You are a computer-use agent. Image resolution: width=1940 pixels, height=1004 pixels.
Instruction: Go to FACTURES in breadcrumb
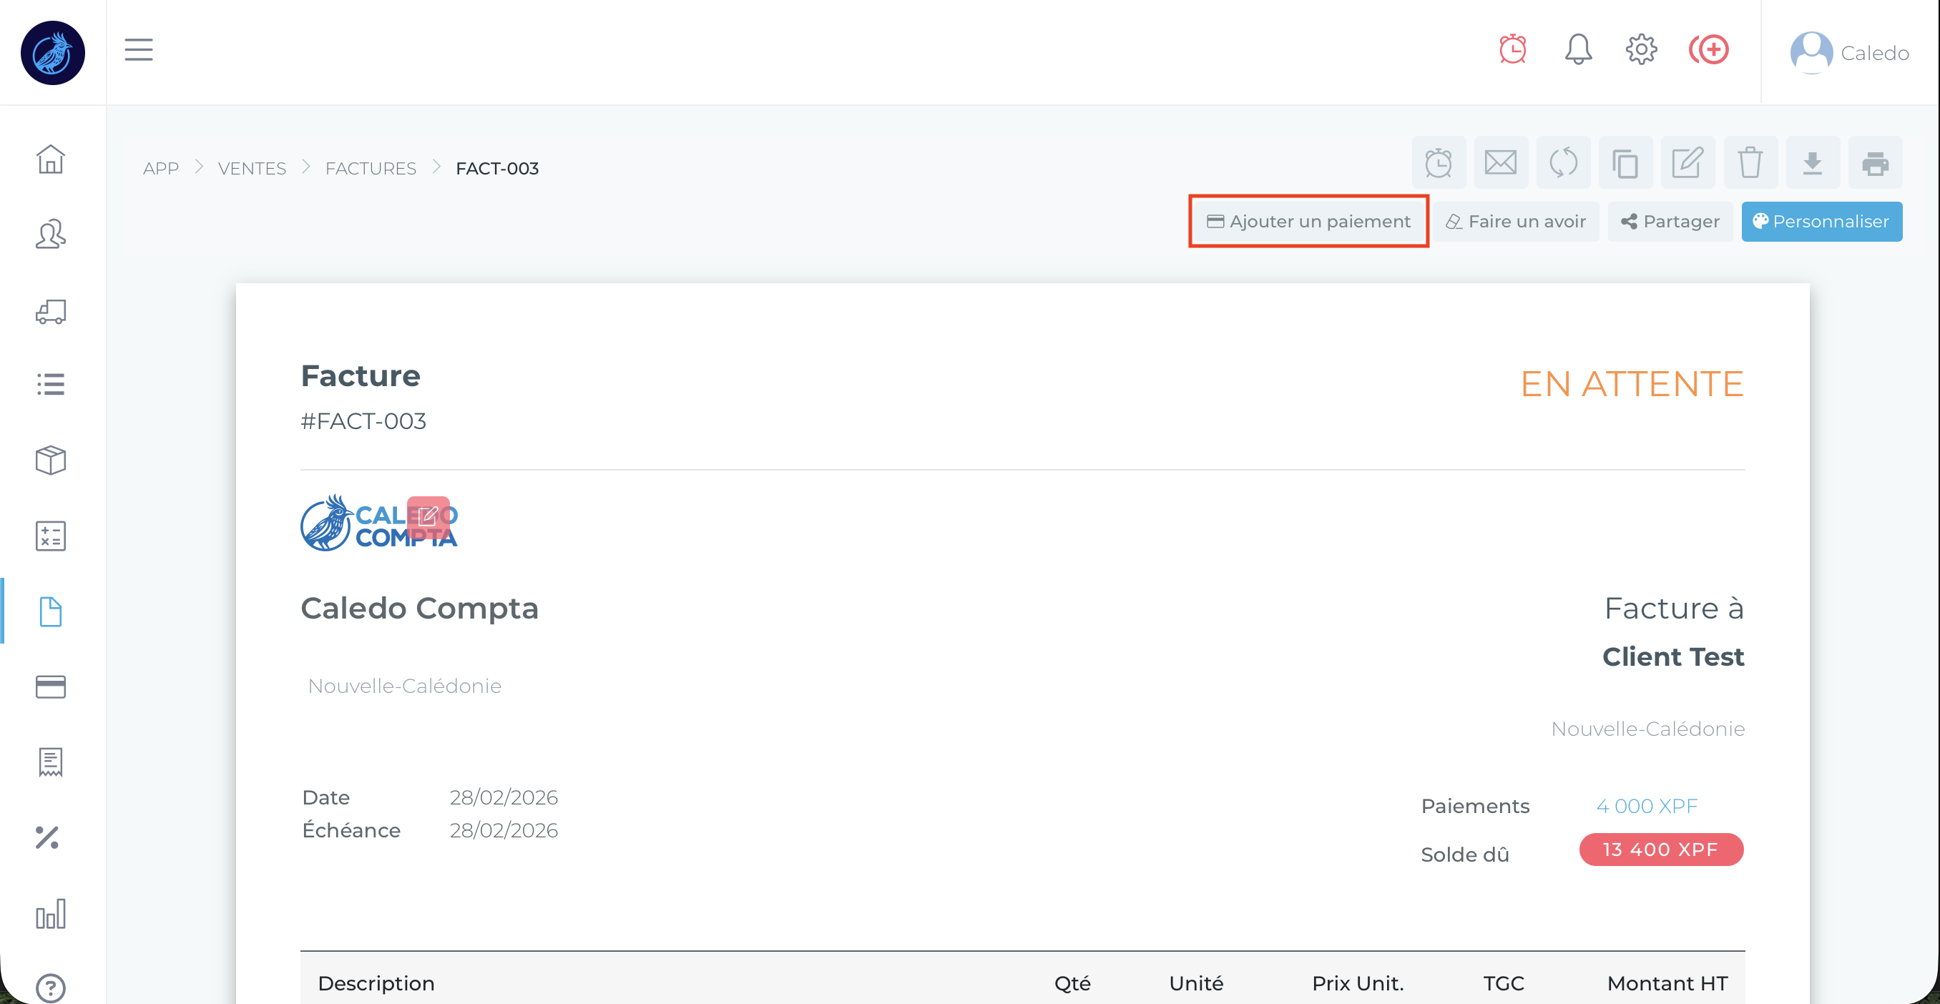(x=371, y=169)
